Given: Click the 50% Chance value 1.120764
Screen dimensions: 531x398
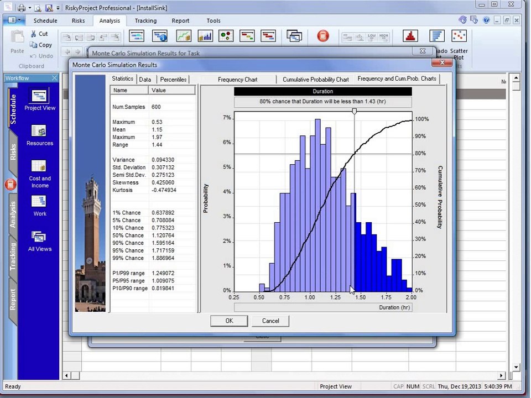Looking at the screenshot, I should pos(163,235).
